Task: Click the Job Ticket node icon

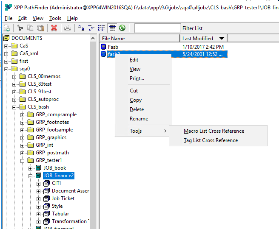Action: [47, 198]
